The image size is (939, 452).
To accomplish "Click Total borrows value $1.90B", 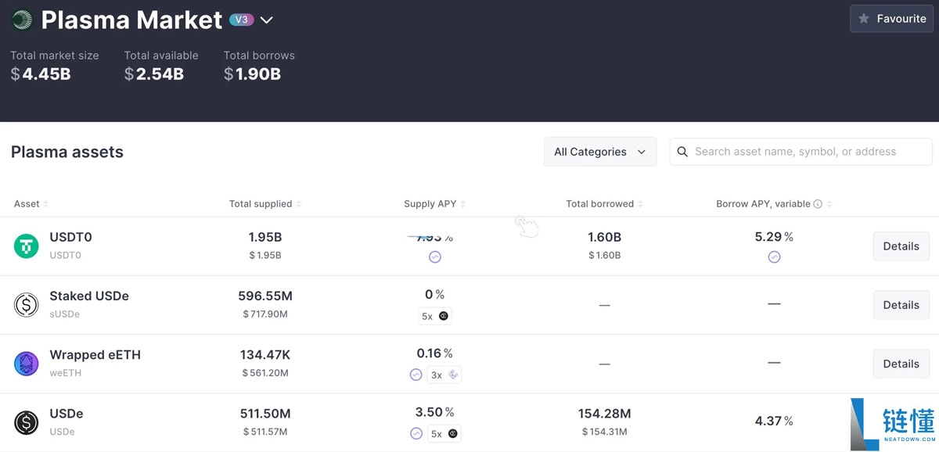I will 252,74.
